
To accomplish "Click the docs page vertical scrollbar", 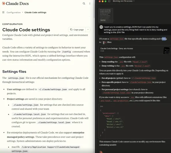I will pos(94,9).
